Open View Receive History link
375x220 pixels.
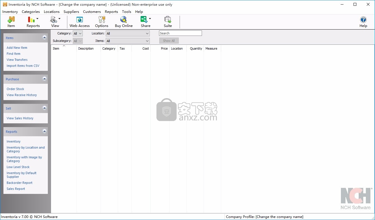point(22,95)
